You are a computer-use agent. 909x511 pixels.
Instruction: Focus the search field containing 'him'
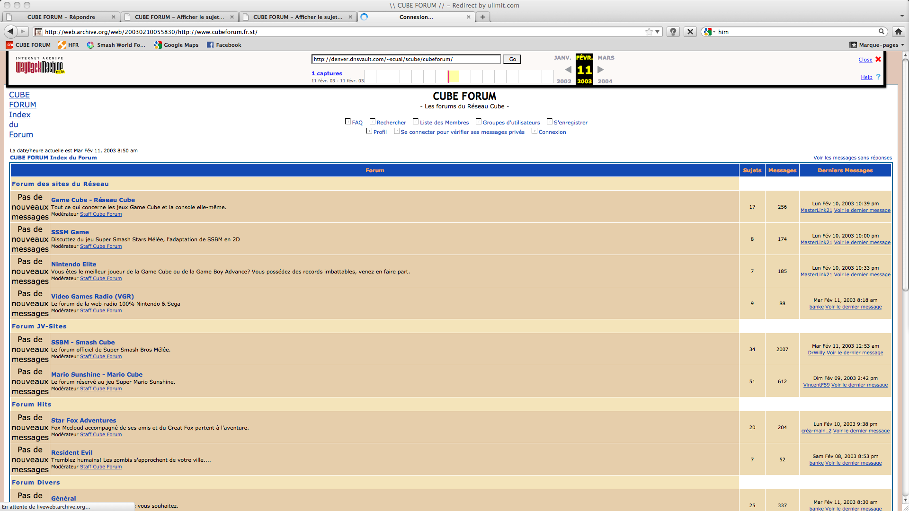point(796,32)
